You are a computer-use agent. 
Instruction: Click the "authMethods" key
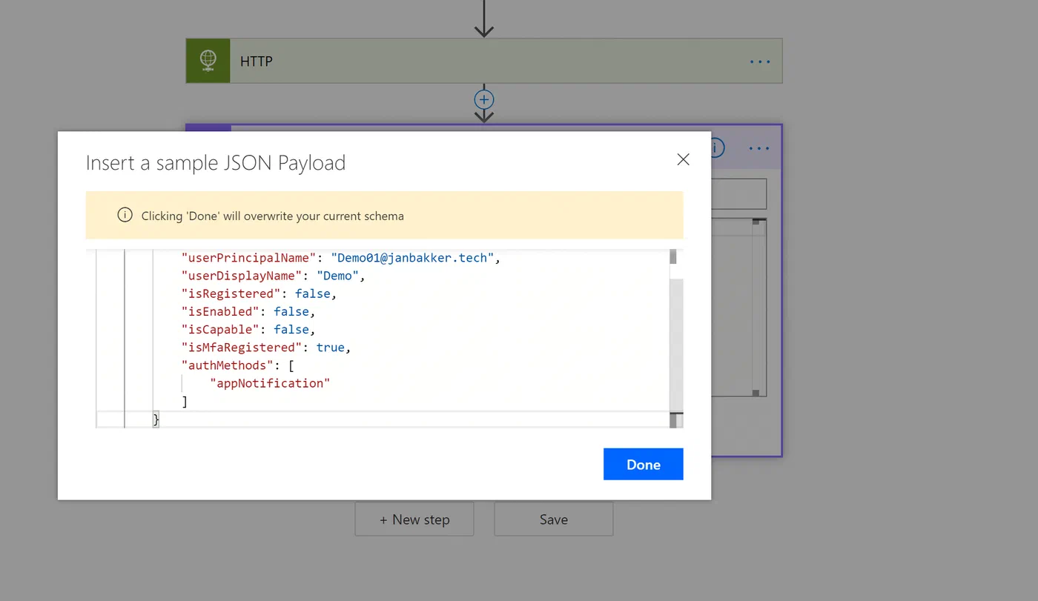click(226, 365)
